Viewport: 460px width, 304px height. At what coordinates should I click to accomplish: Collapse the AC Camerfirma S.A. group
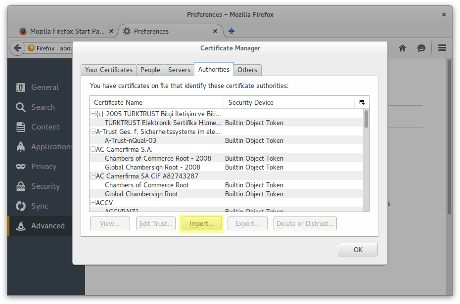click(x=93, y=149)
